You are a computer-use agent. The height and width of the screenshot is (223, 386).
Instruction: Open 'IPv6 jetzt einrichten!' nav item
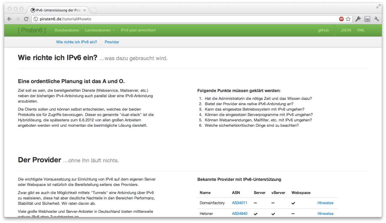[x=138, y=30]
